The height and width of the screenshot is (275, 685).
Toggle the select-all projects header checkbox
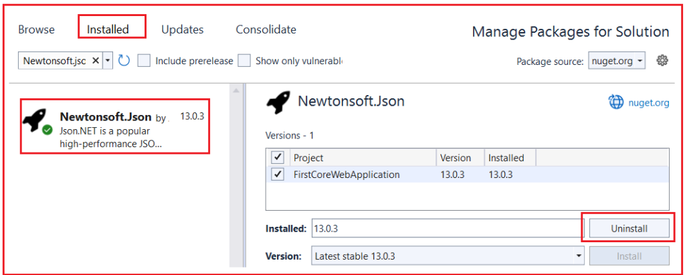(278, 157)
